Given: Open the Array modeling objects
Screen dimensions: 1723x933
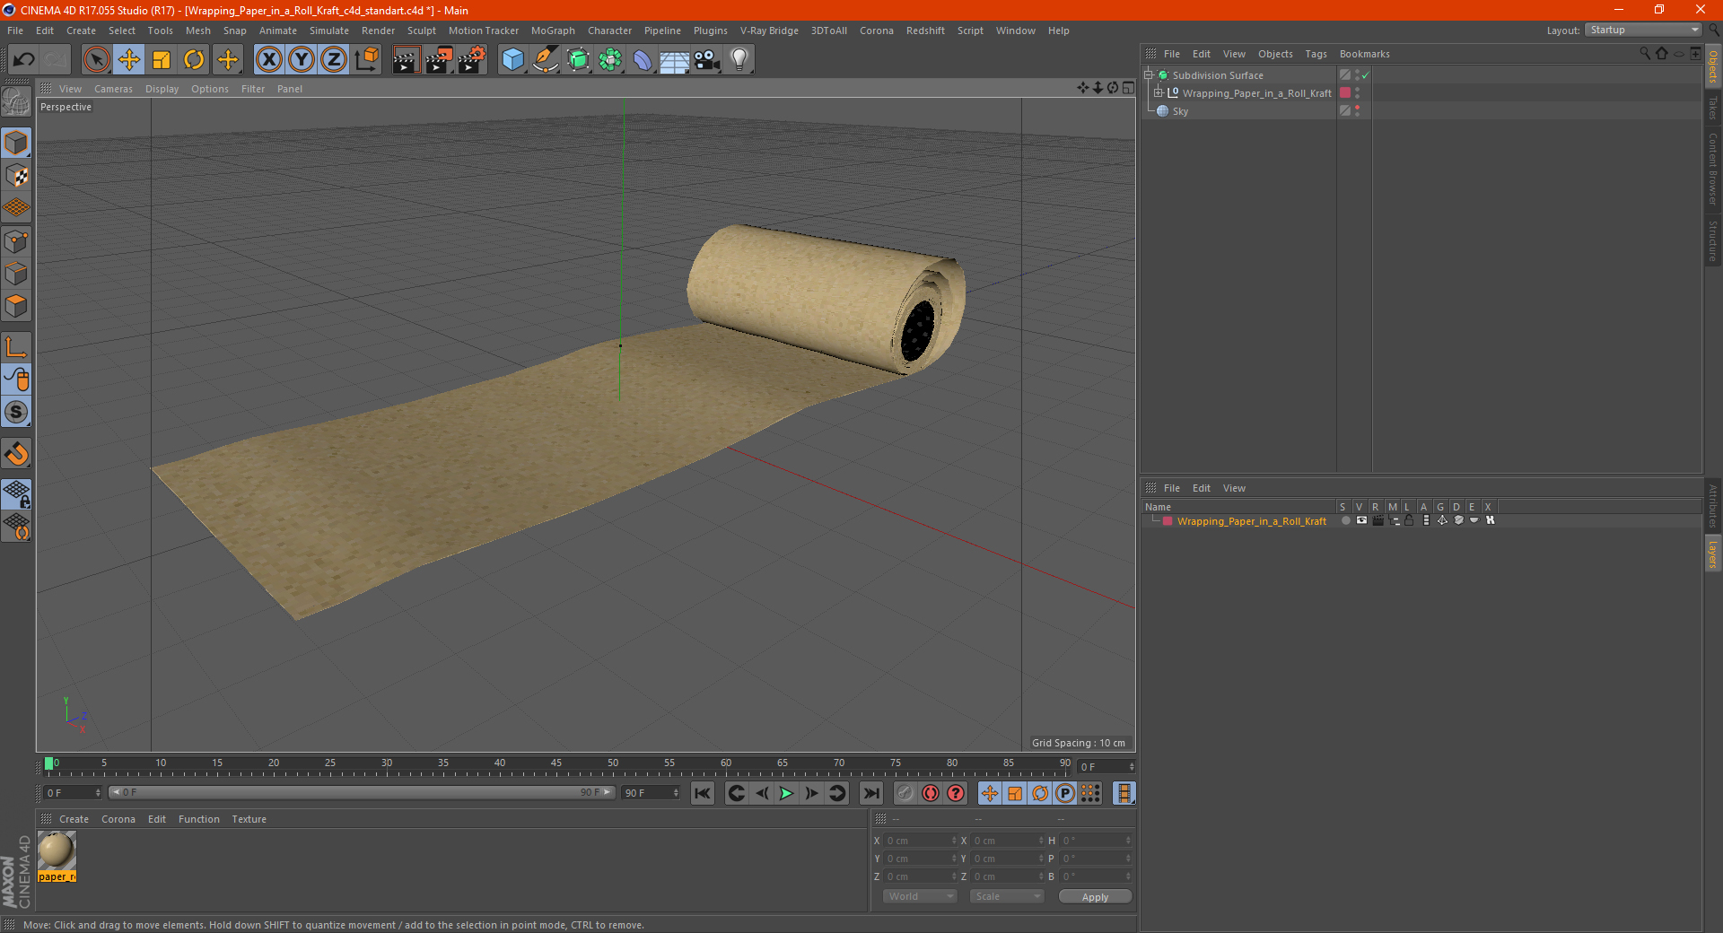Looking at the screenshot, I should (610, 60).
